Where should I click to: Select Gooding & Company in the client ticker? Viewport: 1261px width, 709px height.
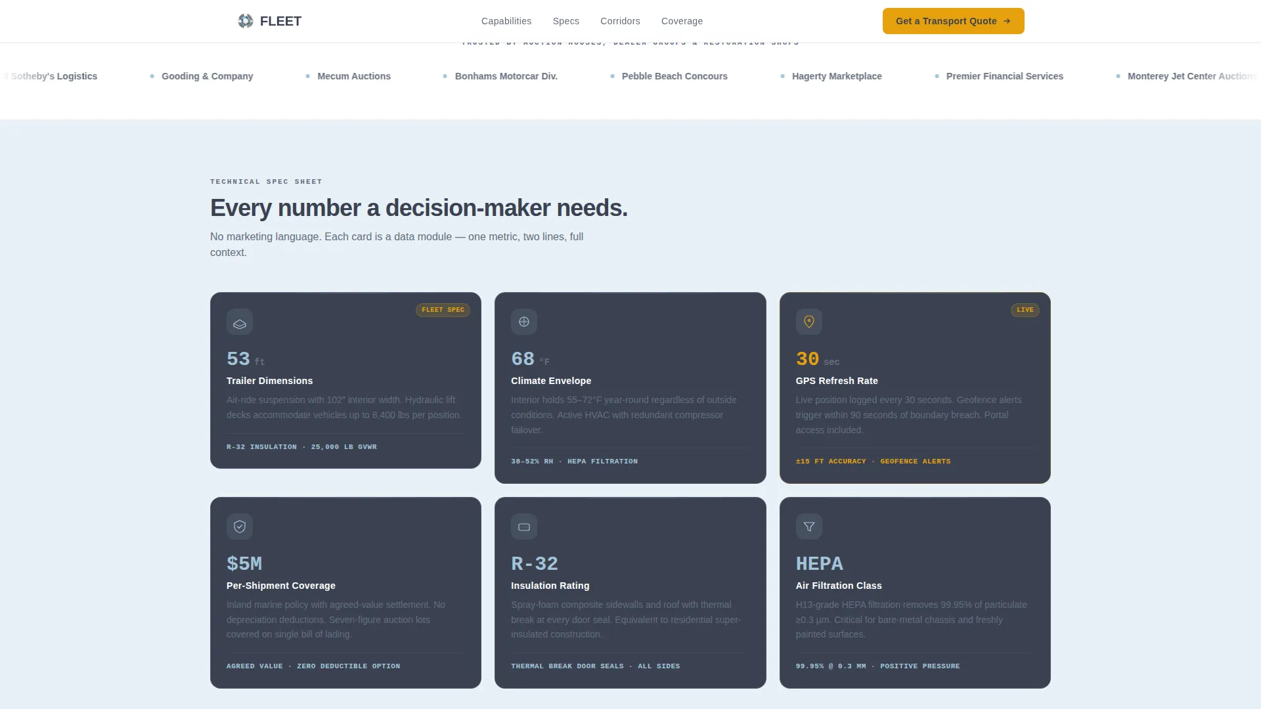pyautogui.click(x=207, y=76)
